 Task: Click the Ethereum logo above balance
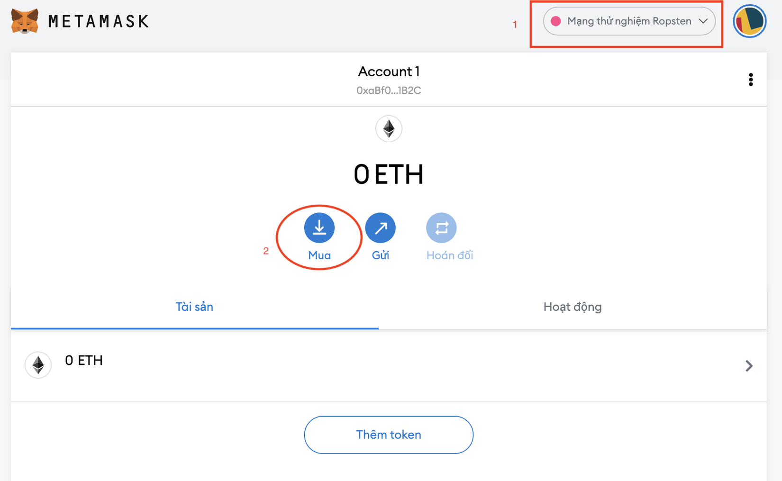click(x=389, y=129)
